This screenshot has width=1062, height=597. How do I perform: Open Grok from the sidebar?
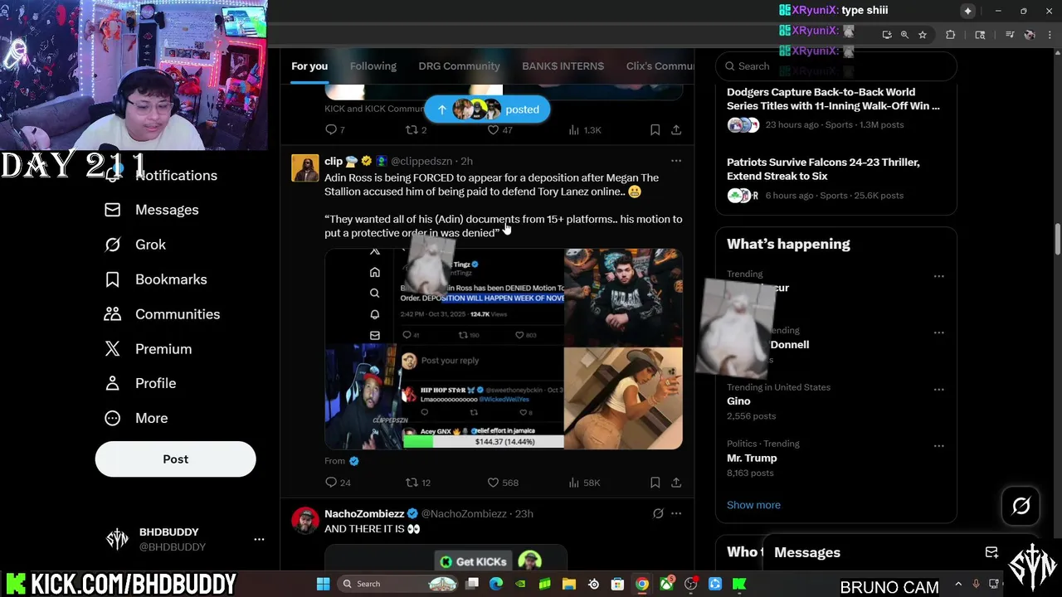pyautogui.click(x=150, y=245)
